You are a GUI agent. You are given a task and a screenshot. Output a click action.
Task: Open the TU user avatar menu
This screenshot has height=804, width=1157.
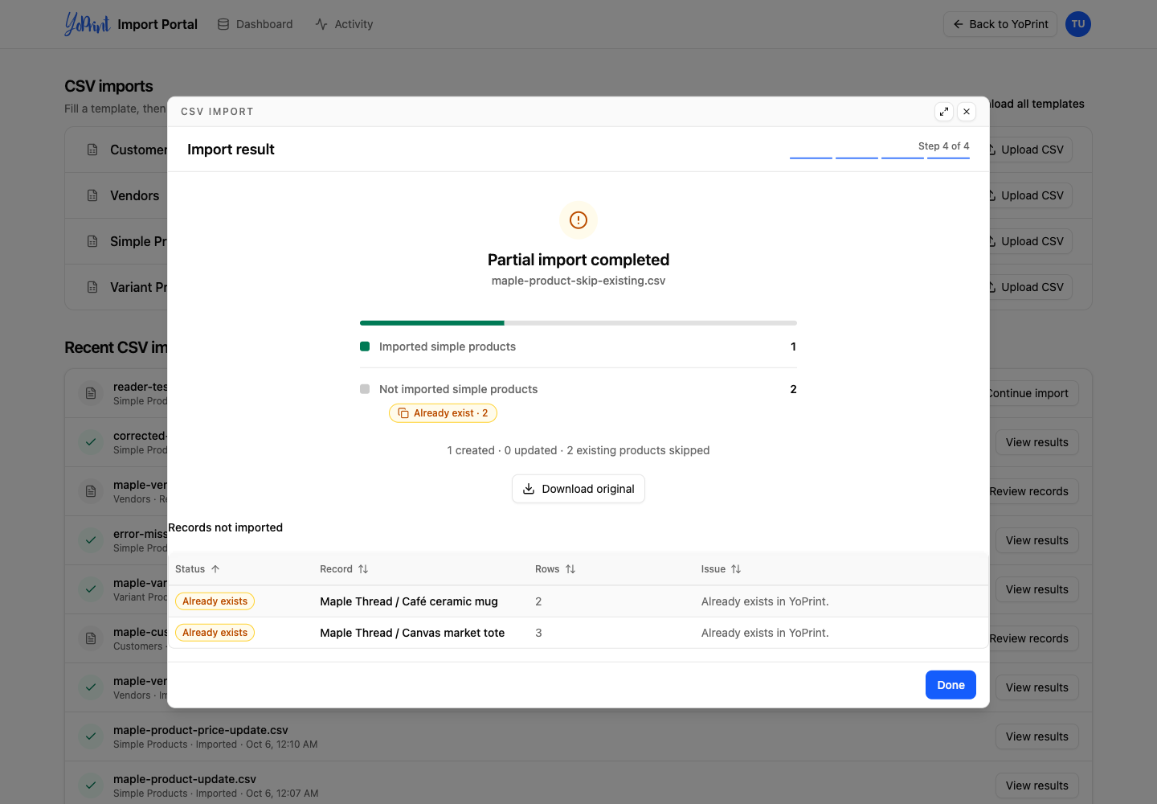tap(1078, 24)
